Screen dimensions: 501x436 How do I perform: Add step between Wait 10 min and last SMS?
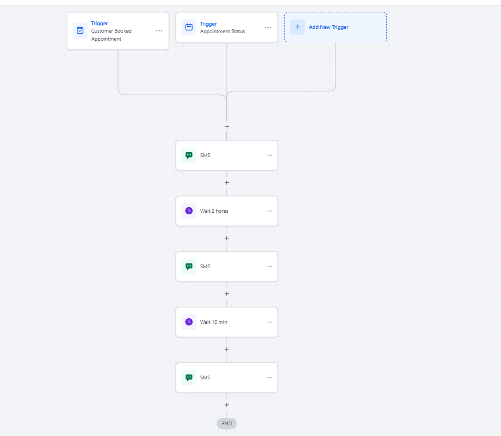coord(227,349)
